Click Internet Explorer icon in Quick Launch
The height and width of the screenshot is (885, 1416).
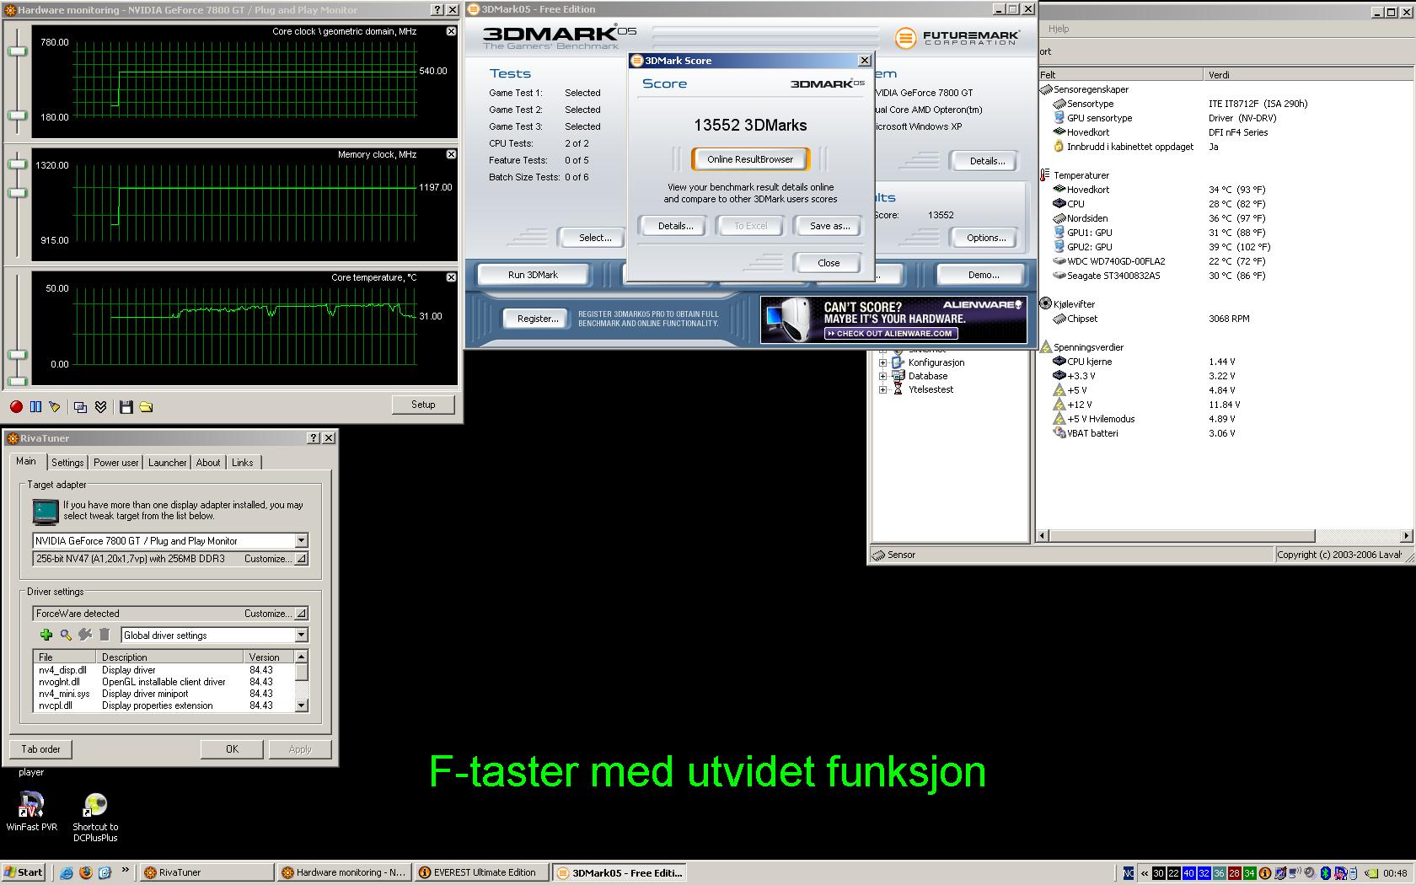(x=67, y=872)
